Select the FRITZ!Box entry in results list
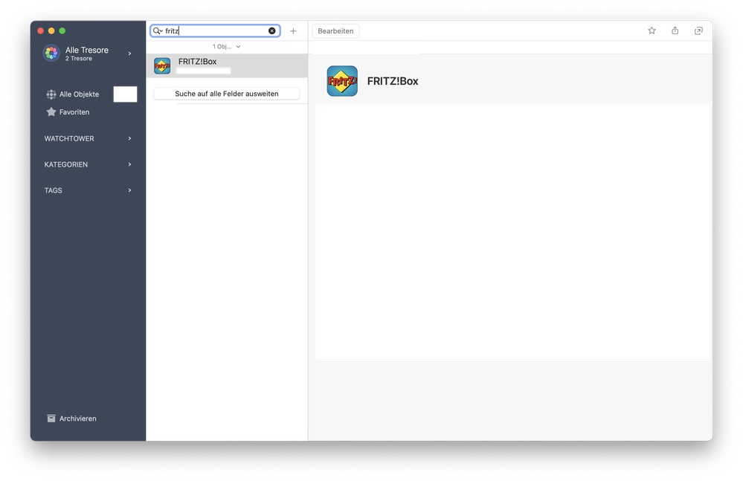743x481 pixels. tap(226, 65)
